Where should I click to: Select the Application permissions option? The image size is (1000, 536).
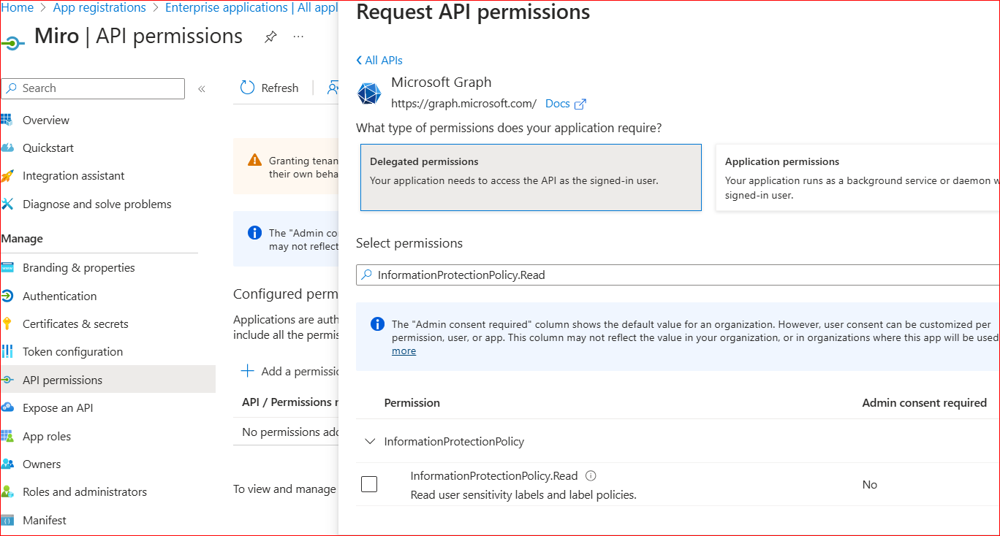coord(857,177)
